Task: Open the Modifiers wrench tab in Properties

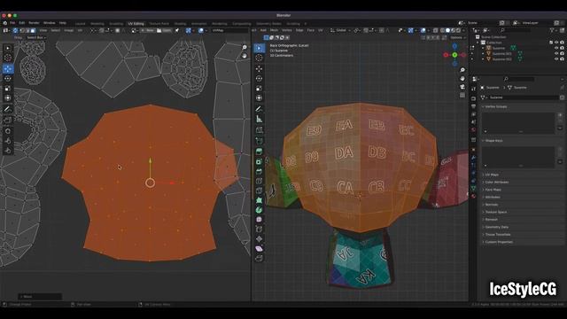Action: (473, 158)
